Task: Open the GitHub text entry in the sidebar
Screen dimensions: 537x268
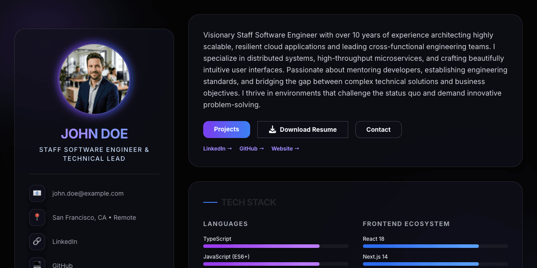Action: point(62,265)
